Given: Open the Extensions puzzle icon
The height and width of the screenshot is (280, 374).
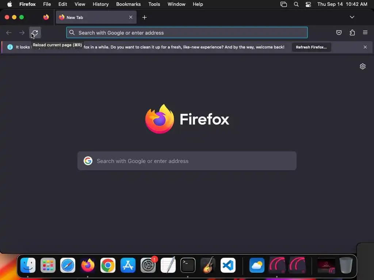Looking at the screenshot, I should tap(352, 32).
